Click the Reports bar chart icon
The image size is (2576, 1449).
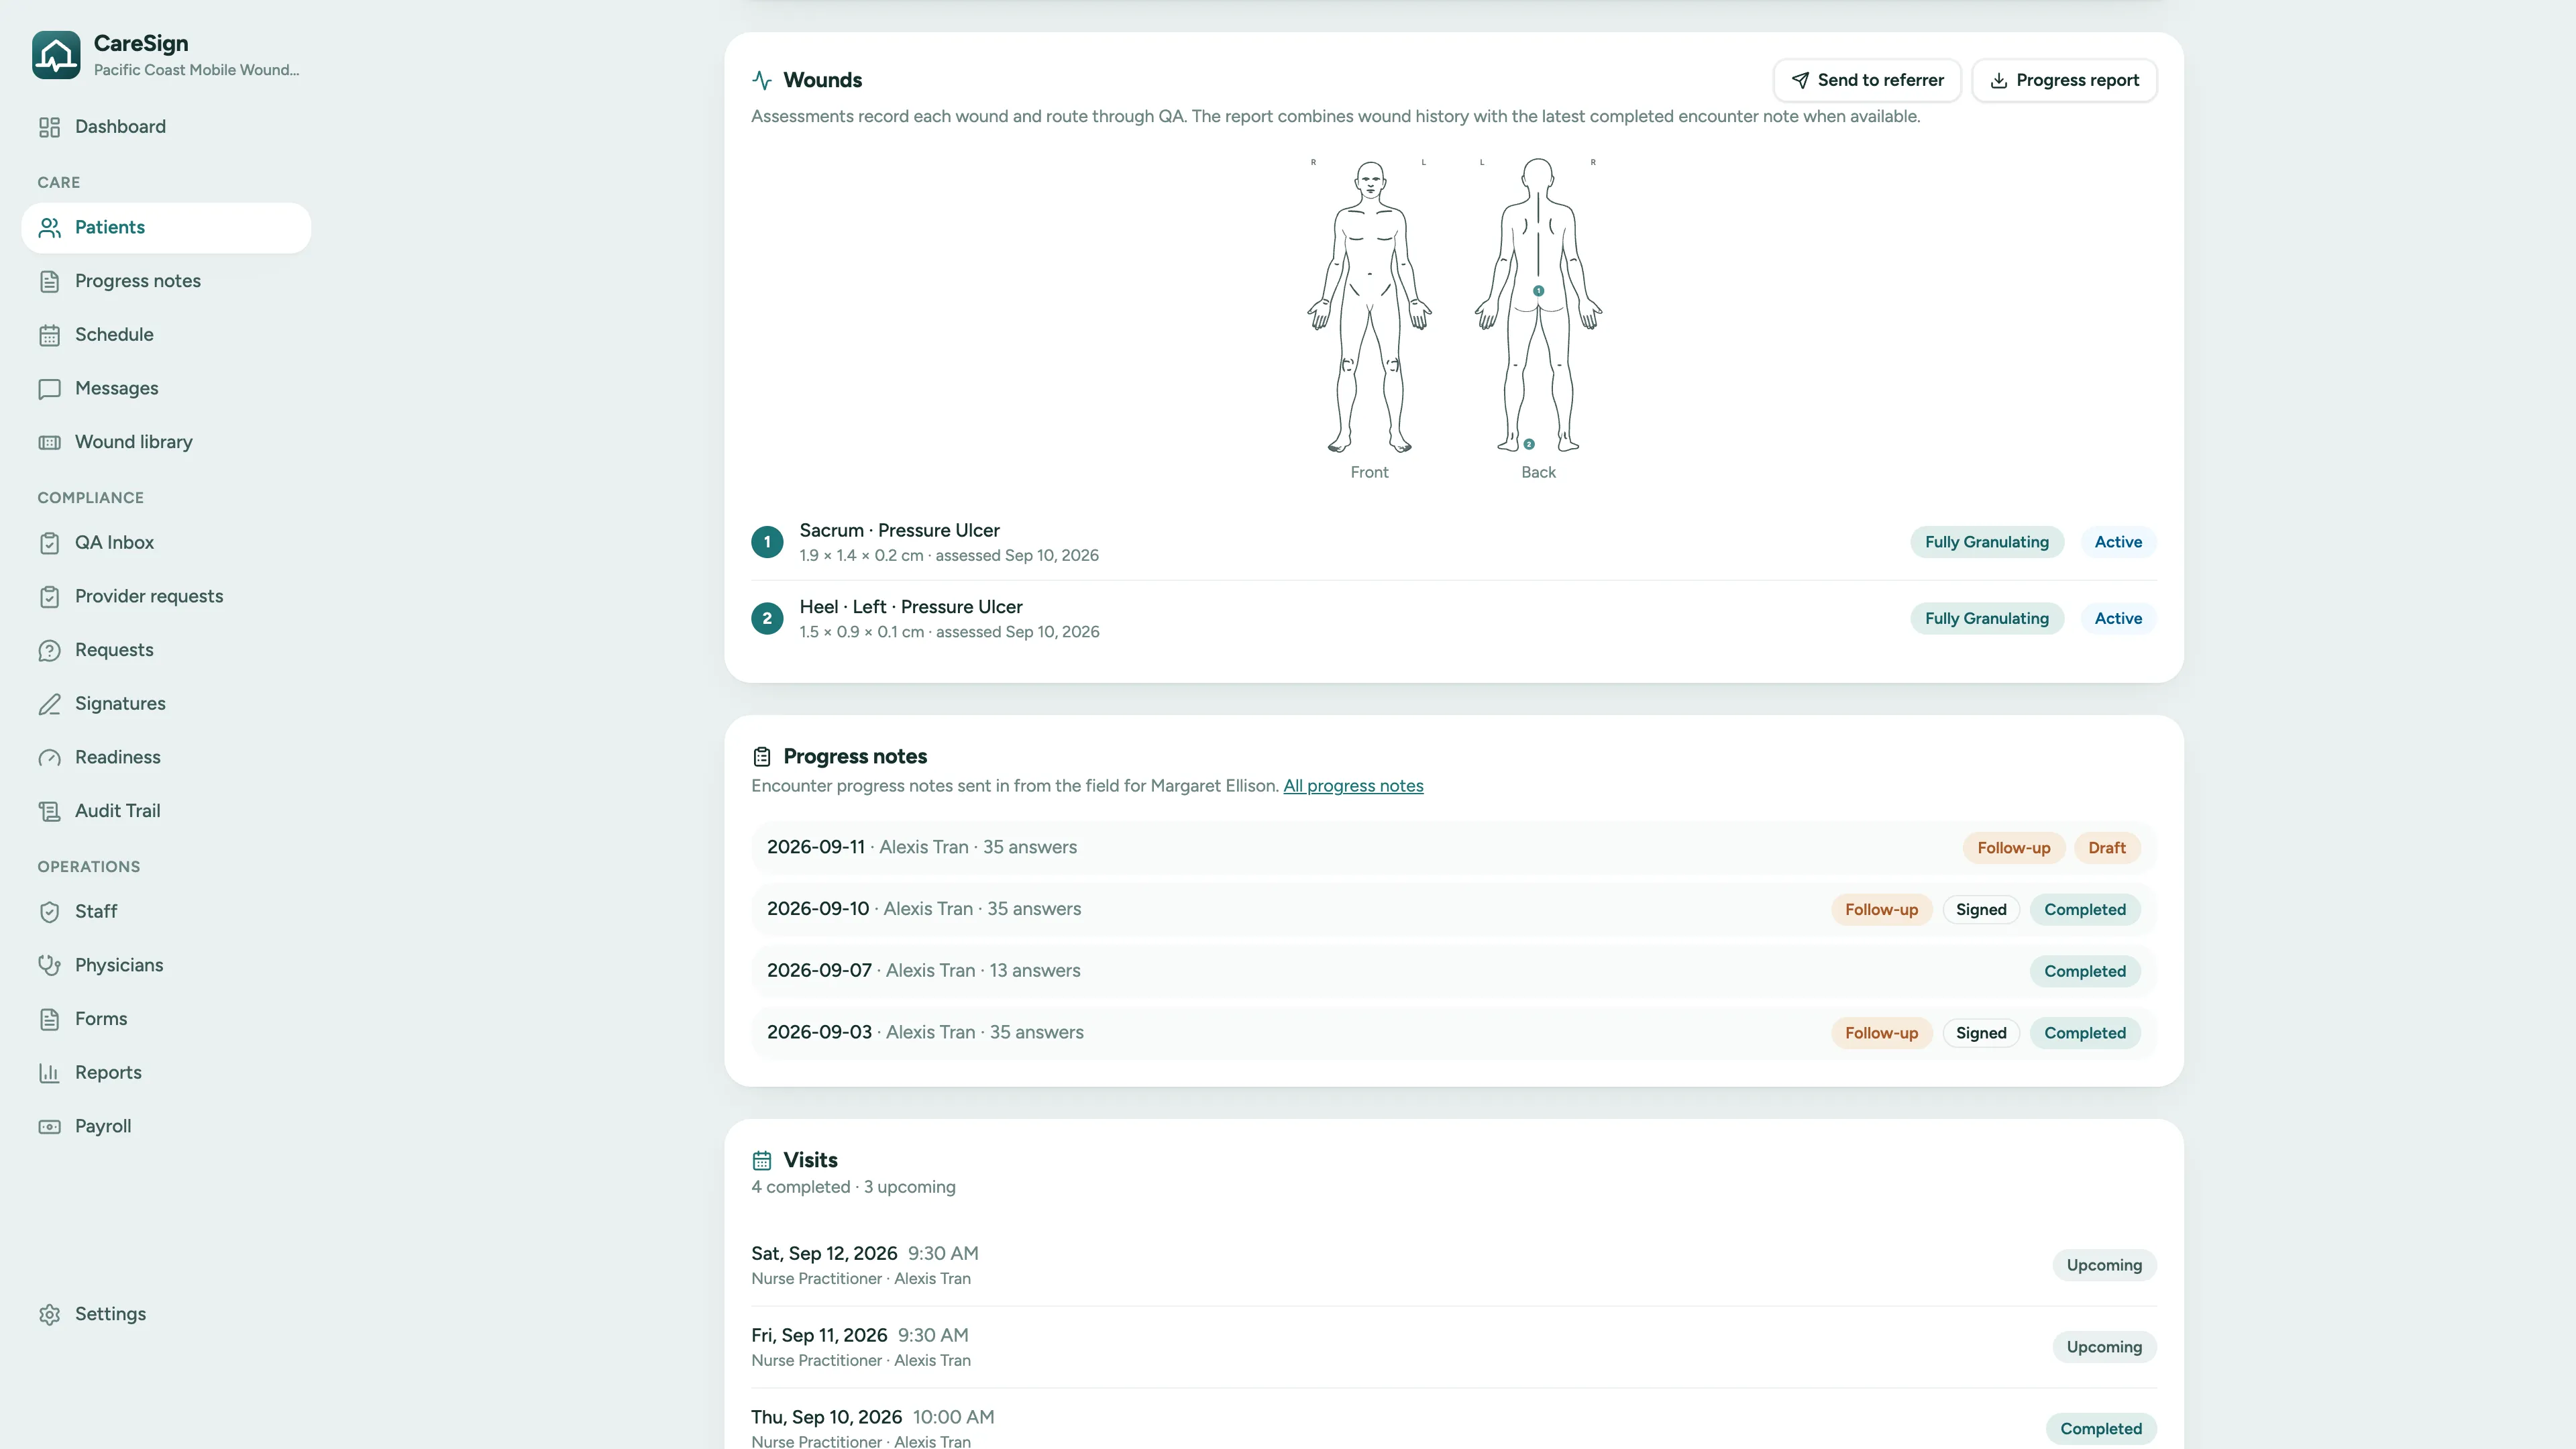pyautogui.click(x=49, y=1073)
